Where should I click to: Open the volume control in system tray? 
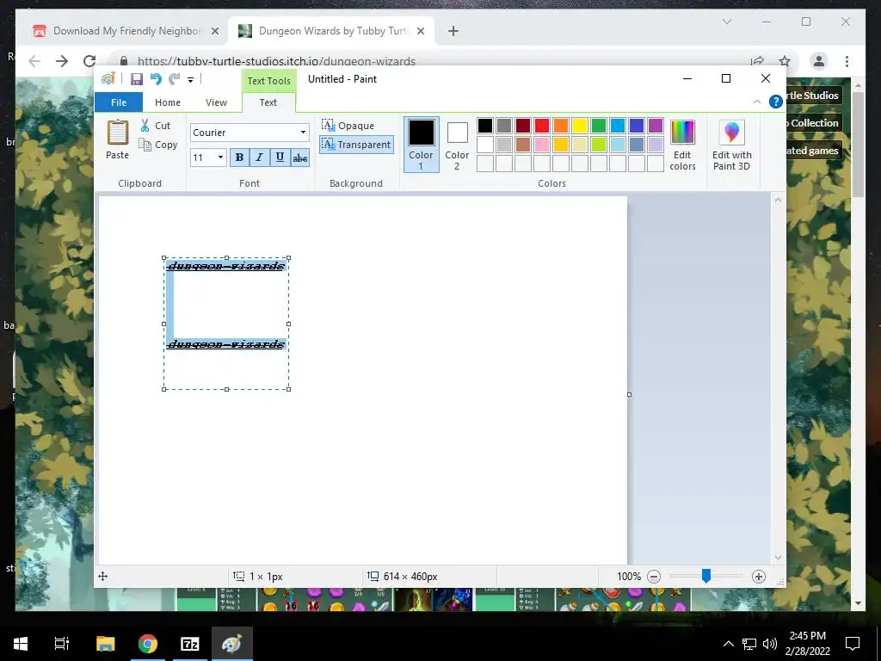coord(770,644)
